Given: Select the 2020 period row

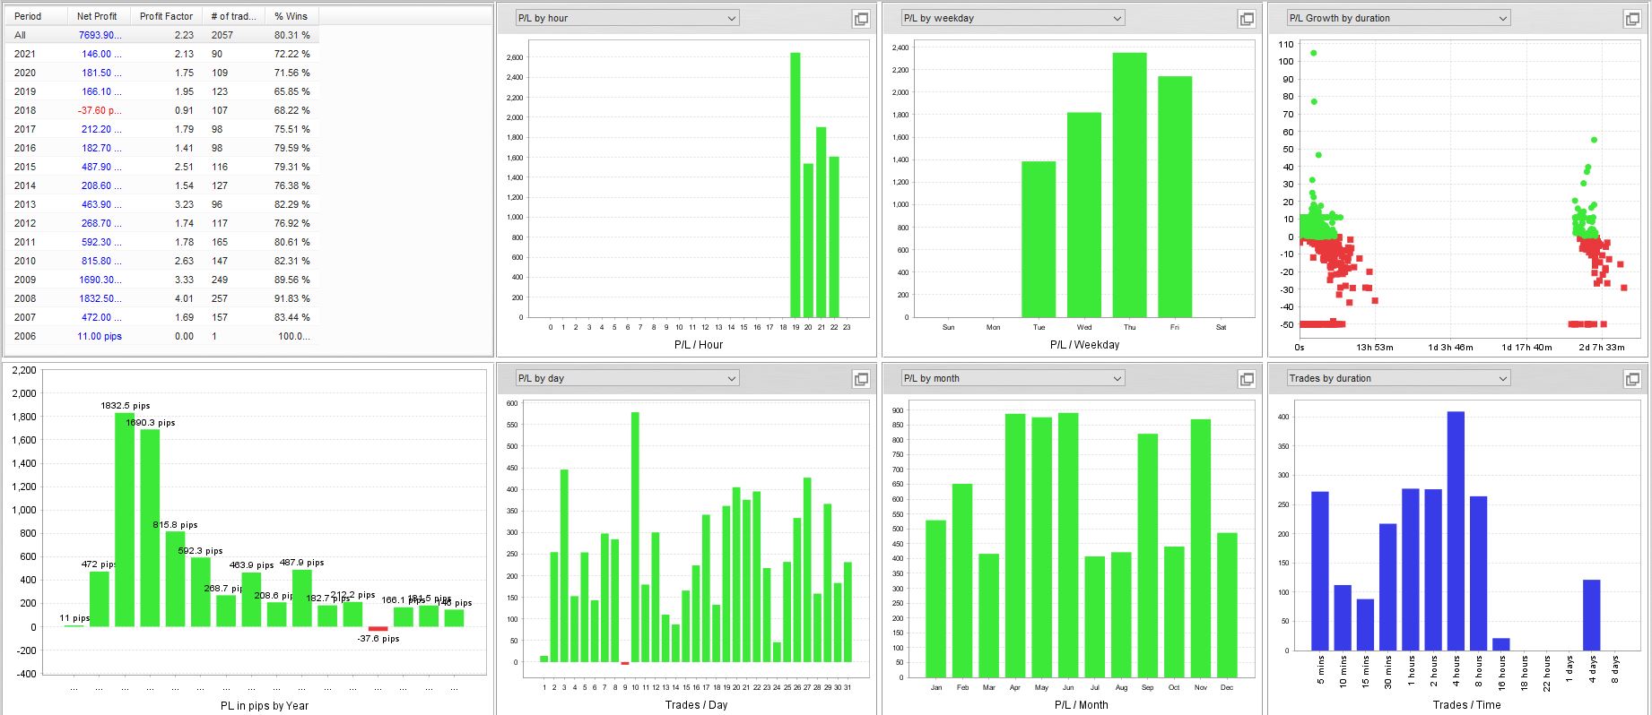Looking at the screenshot, I should point(162,73).
